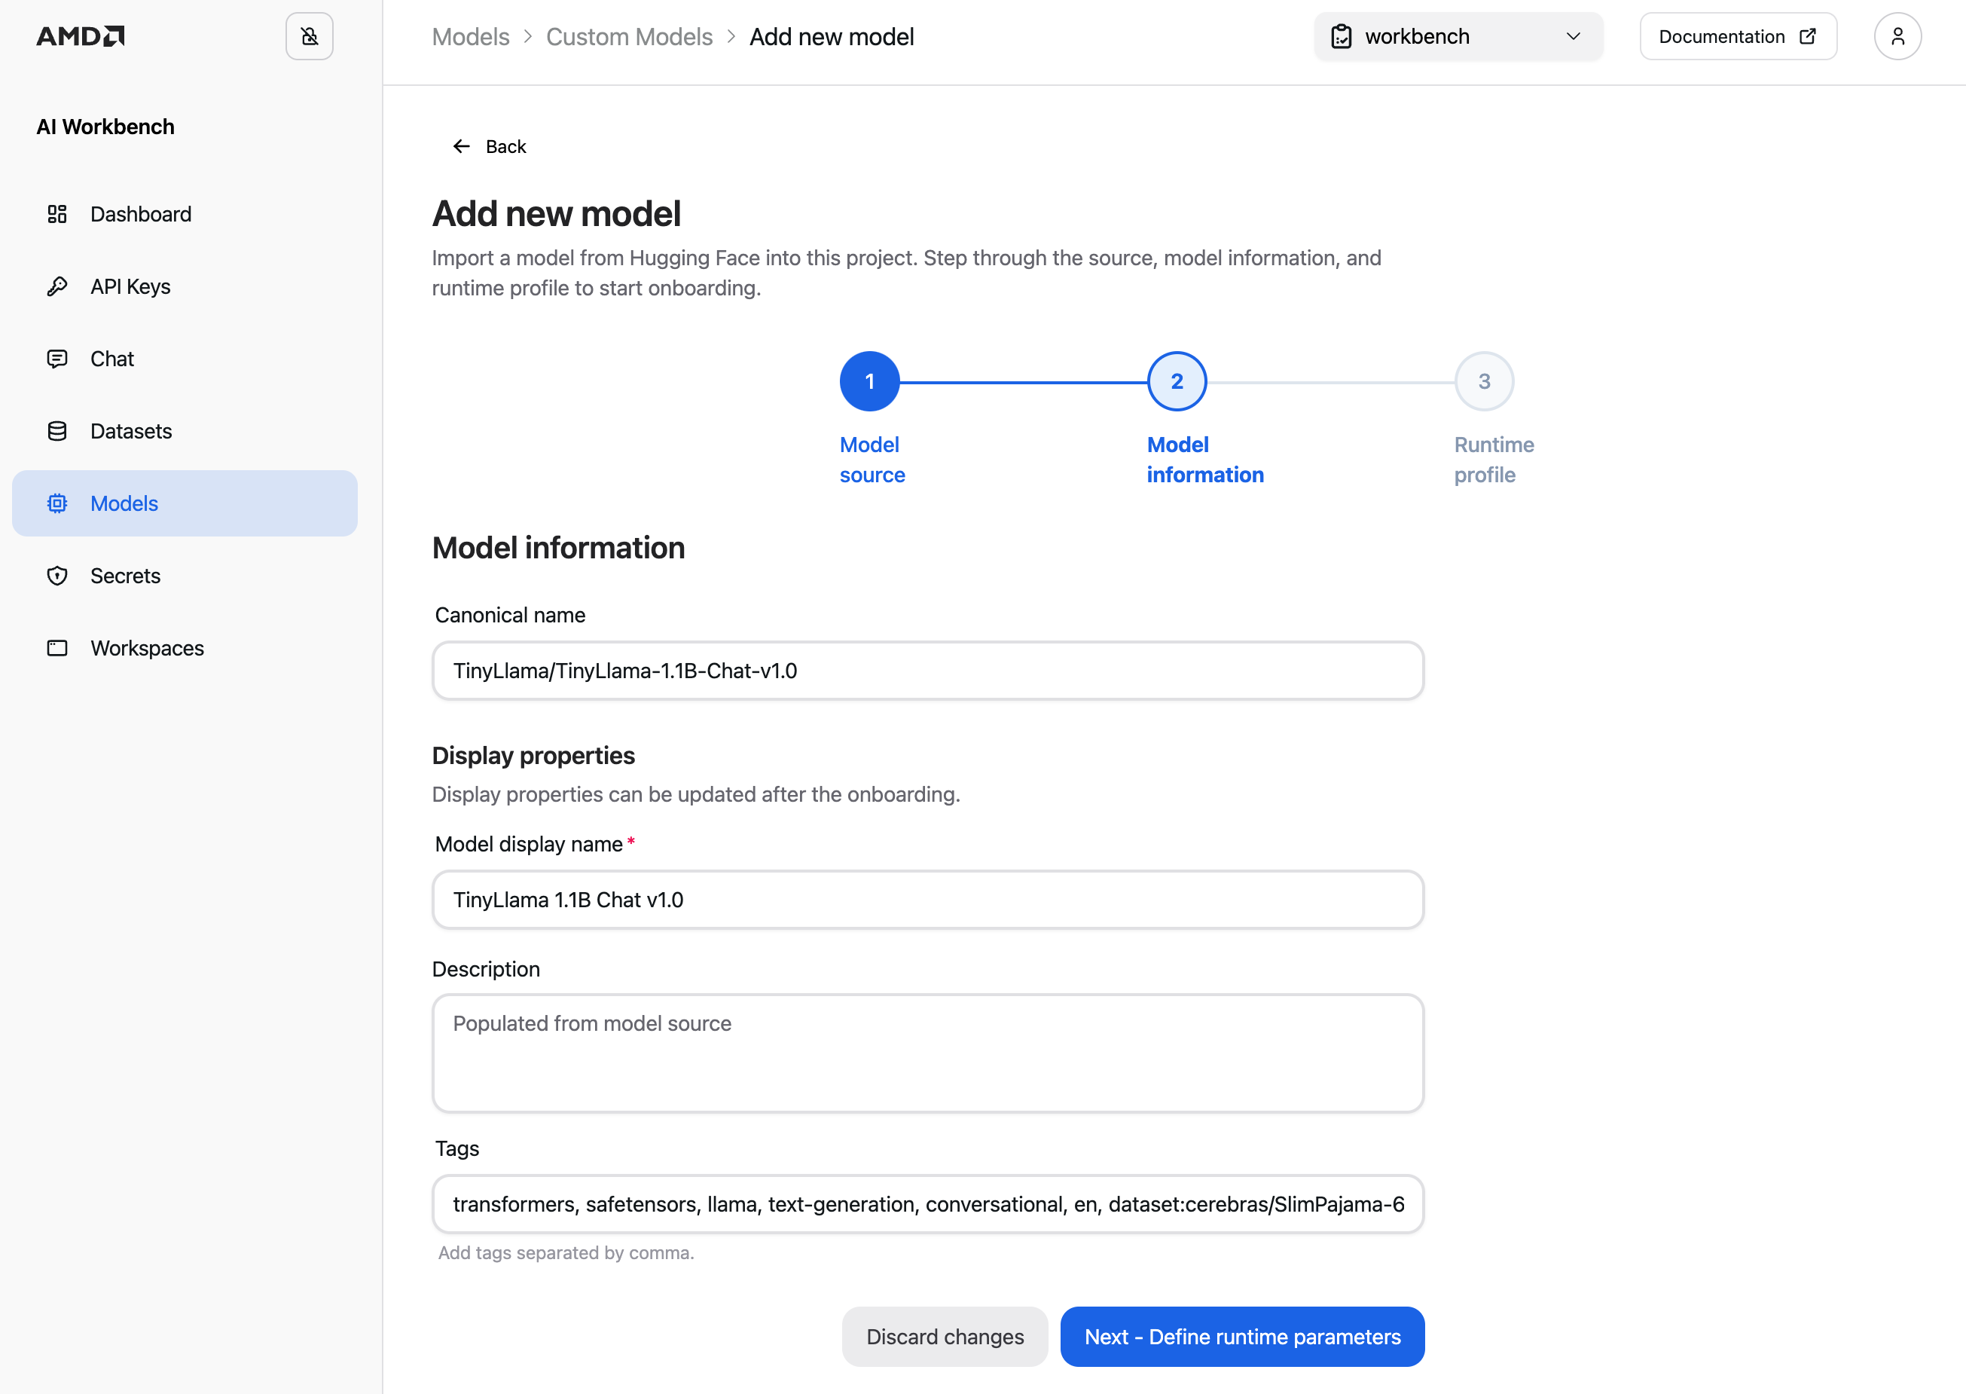Select step 2 Model information circle

pos(1177,381)
